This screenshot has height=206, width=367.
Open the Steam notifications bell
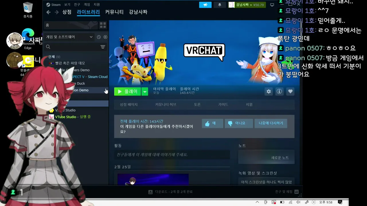tap(220, 5)
